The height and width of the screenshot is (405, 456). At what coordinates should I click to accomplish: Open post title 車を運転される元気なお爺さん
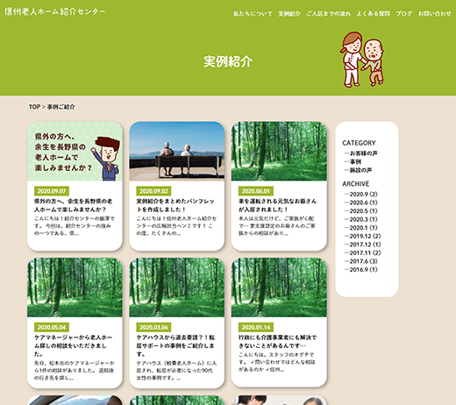point(277,205)
